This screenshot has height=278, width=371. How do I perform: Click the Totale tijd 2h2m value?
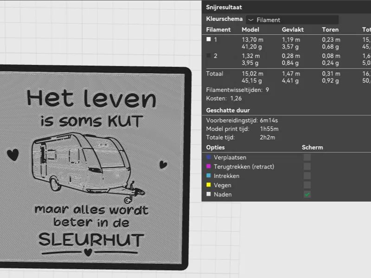click(268, 137)
